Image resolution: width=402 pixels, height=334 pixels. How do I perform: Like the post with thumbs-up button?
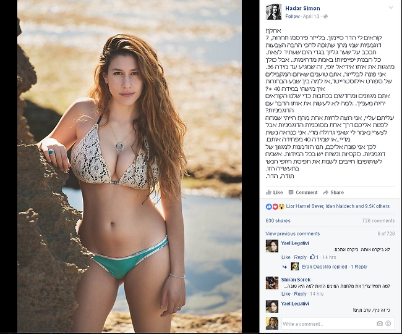(x=274, y=193)
